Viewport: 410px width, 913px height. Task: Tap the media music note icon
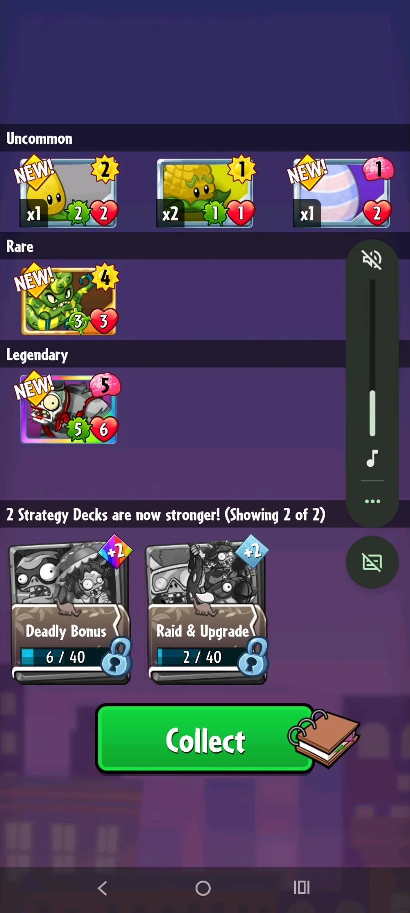(x=372, y=458)
